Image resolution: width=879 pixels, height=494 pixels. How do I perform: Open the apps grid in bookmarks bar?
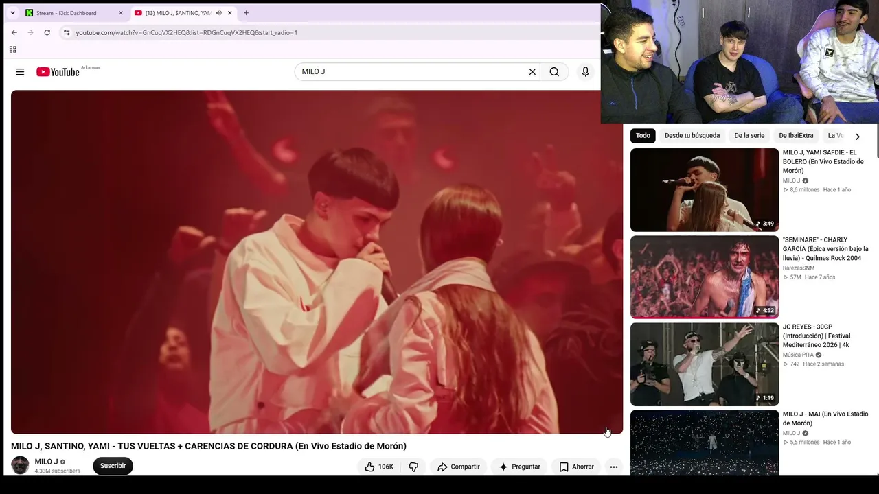pos(12,49)
